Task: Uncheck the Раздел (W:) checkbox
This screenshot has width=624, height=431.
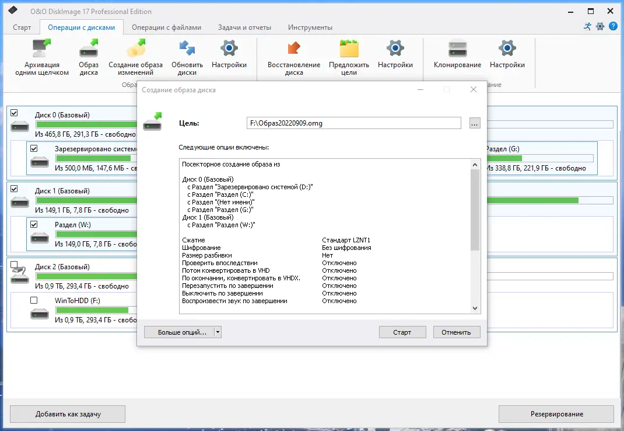Action: (34, 224)
